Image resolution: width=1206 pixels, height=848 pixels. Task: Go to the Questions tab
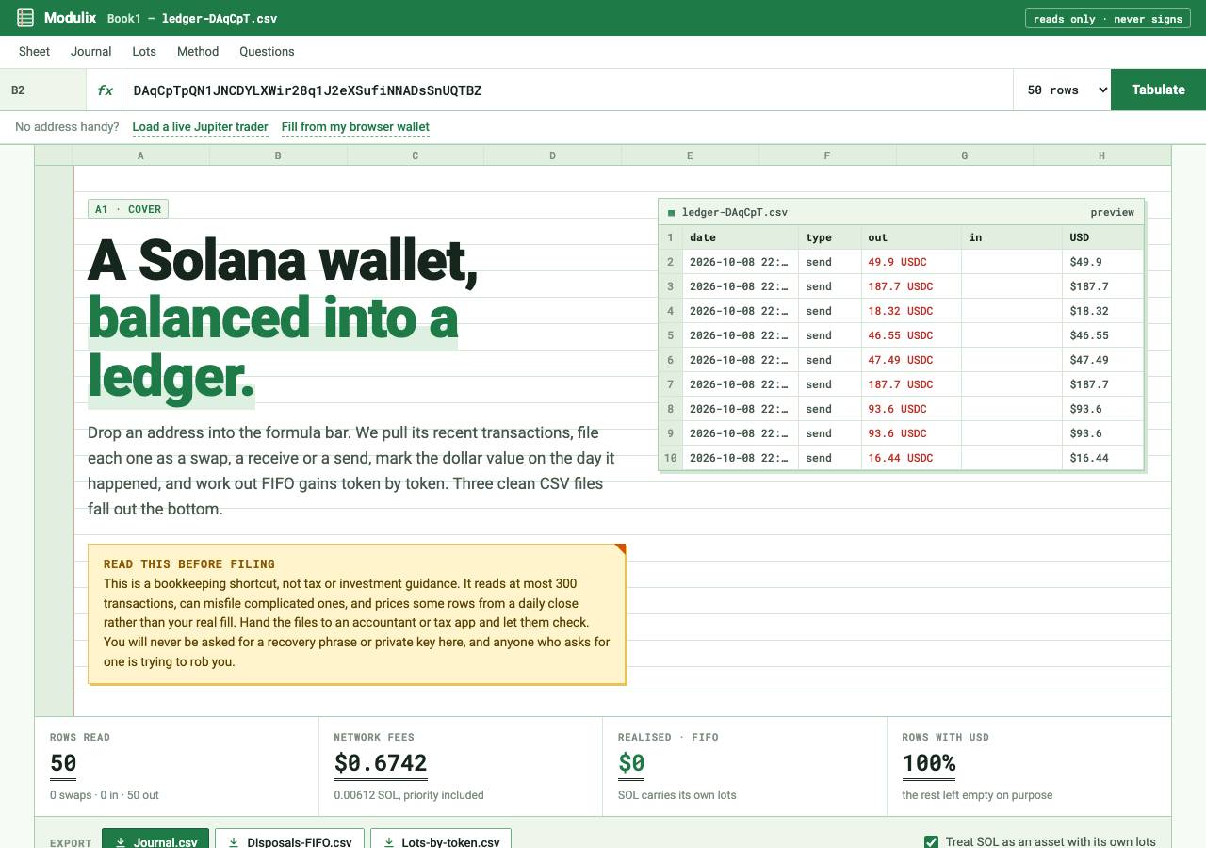click(267, 52)
